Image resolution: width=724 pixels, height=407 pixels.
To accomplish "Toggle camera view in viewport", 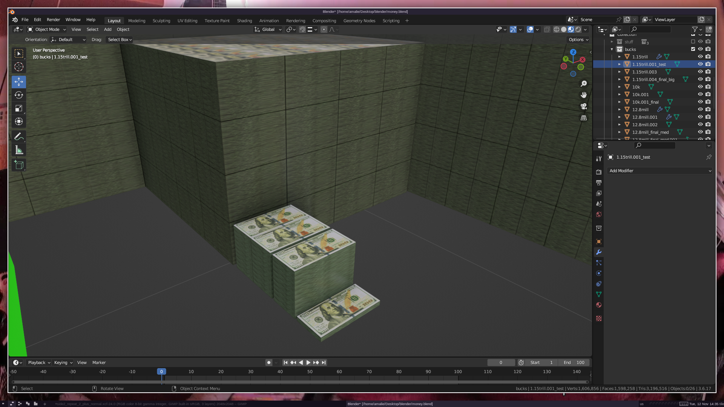I will tap(584, 106).
